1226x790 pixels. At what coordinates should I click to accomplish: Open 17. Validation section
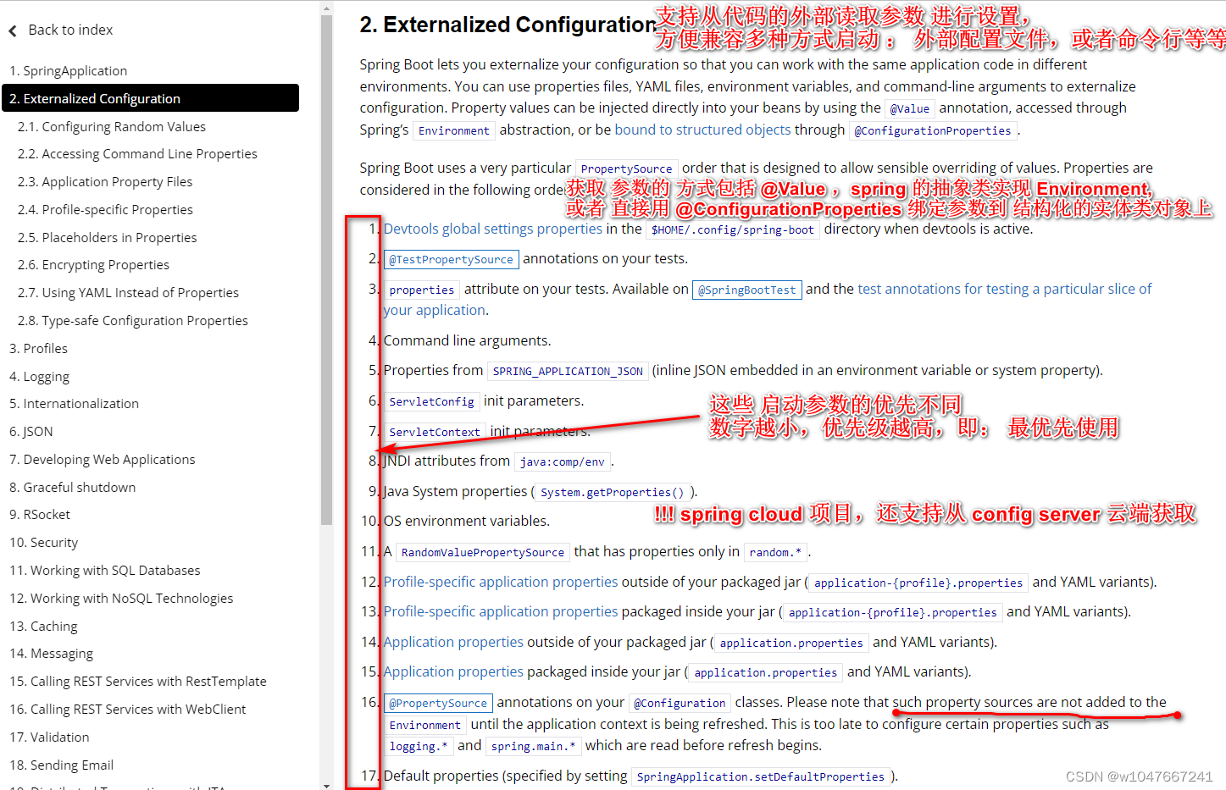49,738
